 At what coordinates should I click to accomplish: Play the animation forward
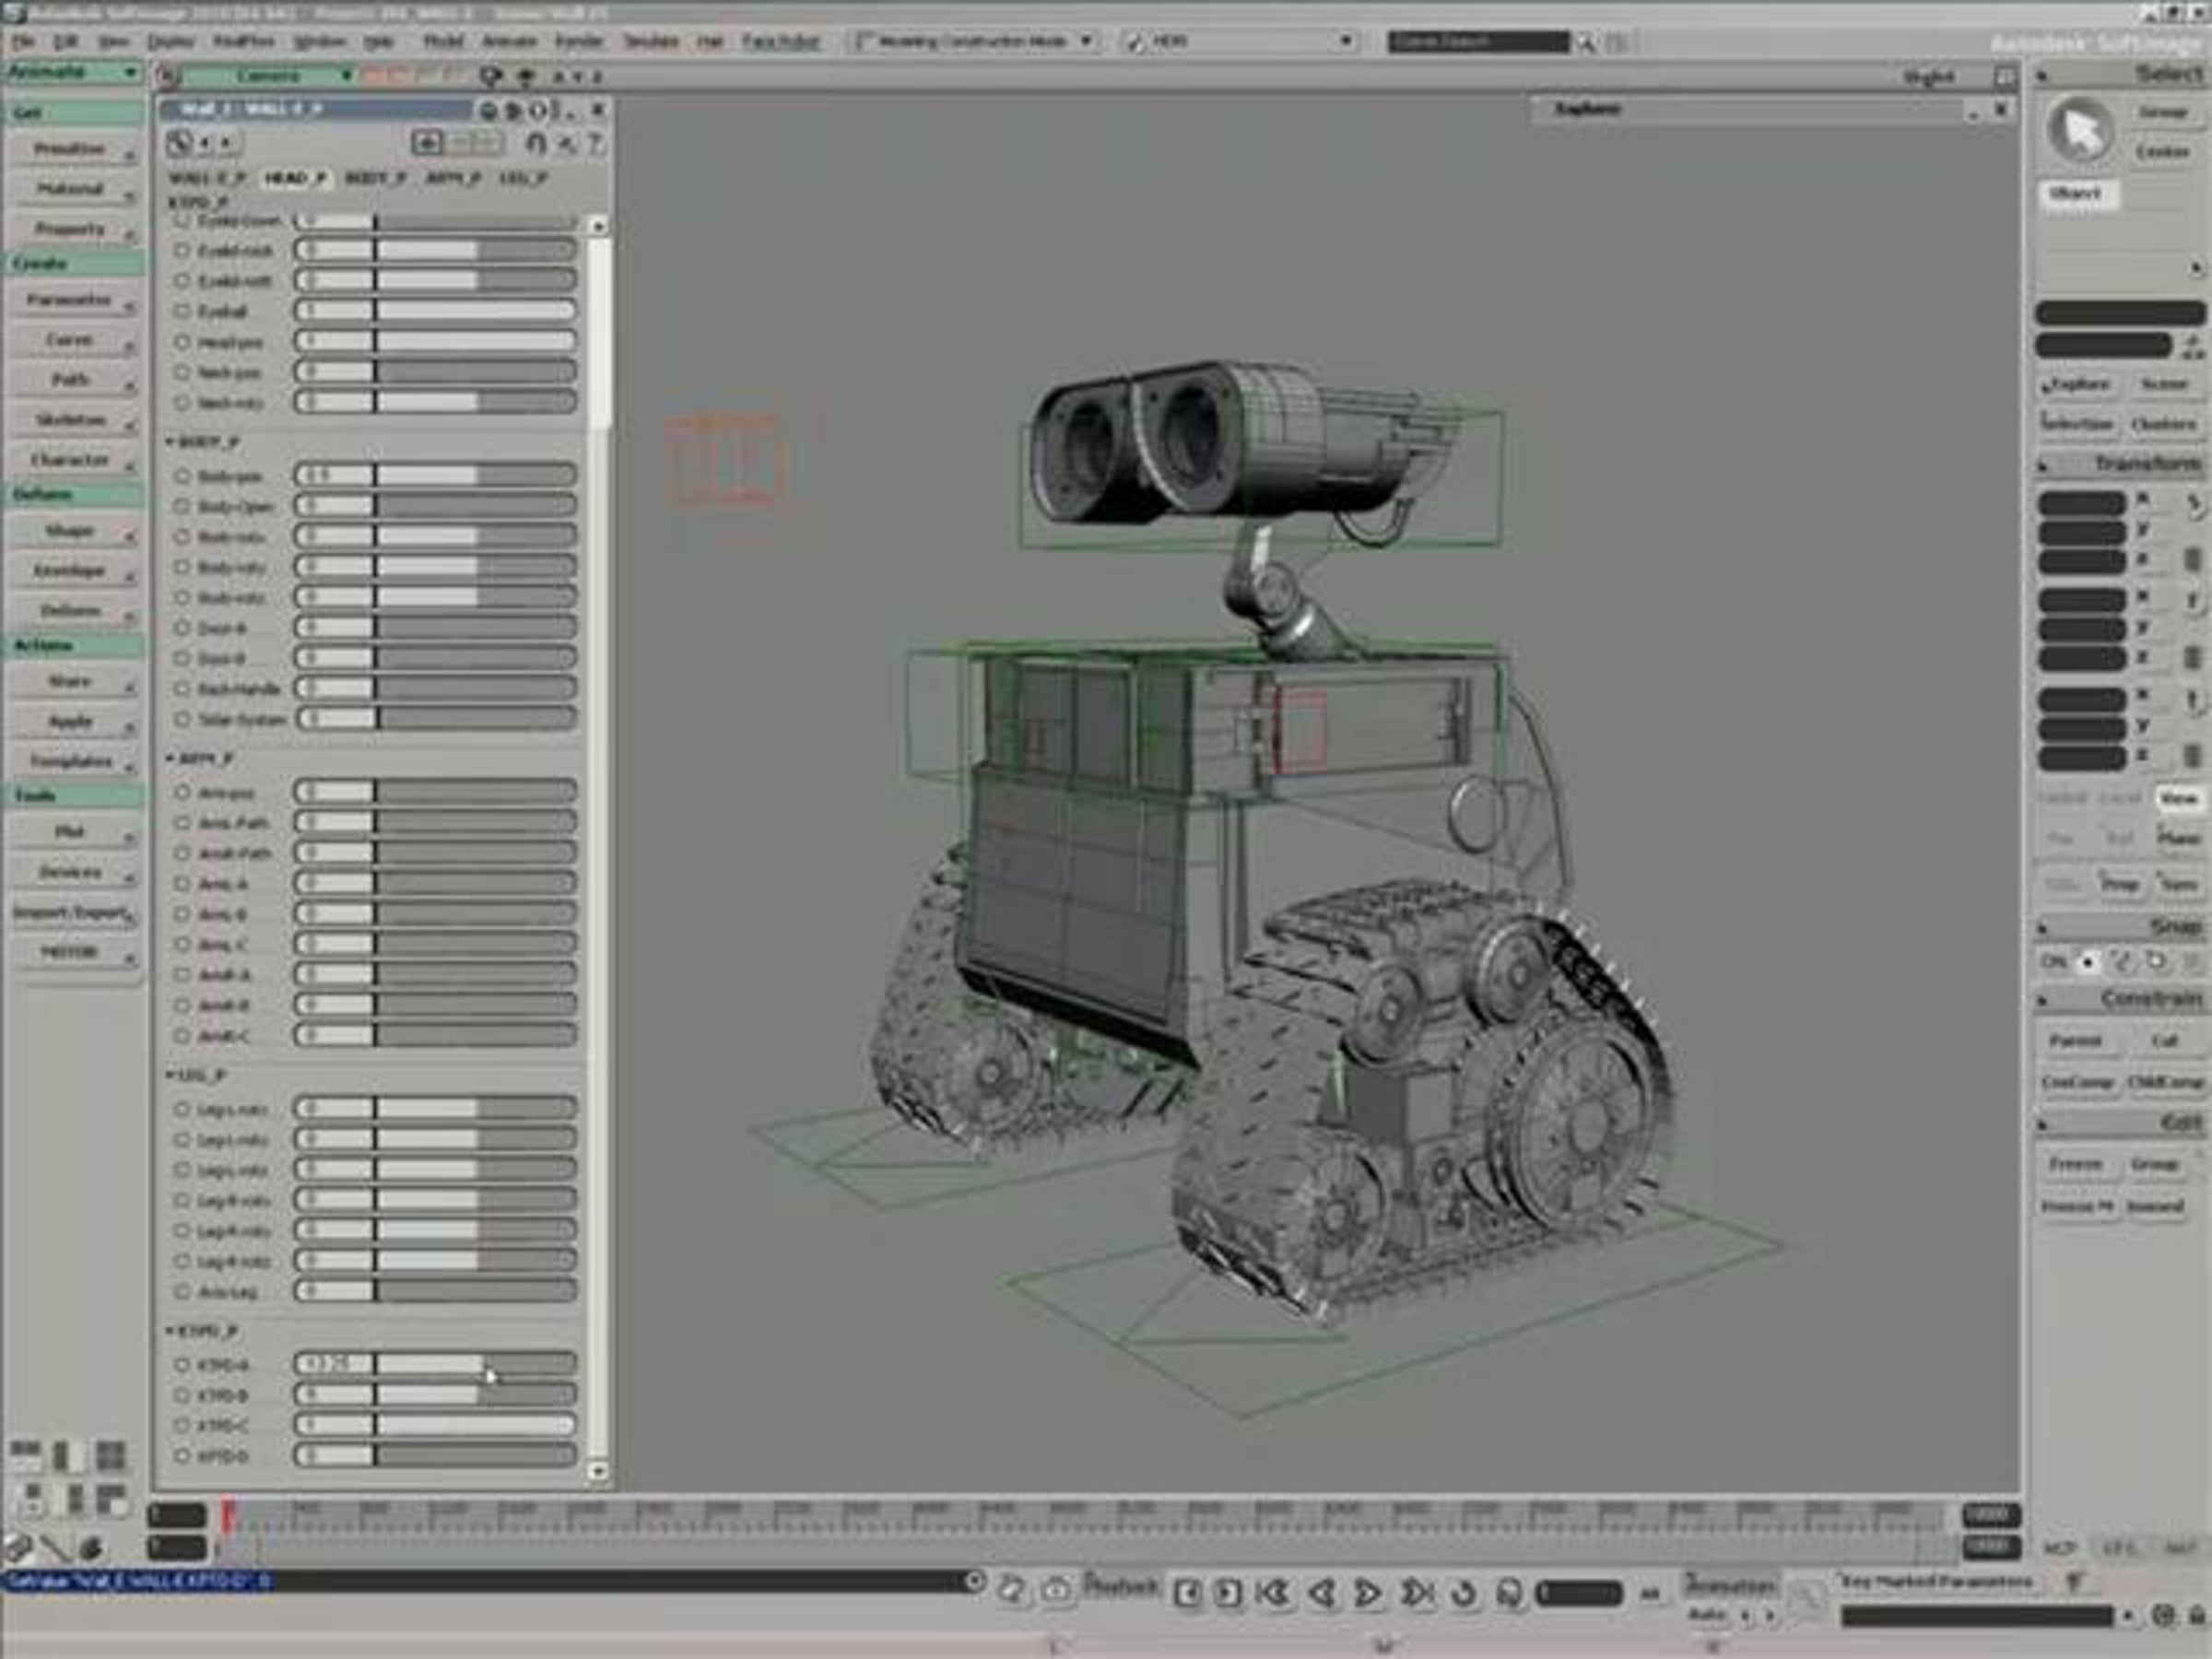pos(1368,1592)
